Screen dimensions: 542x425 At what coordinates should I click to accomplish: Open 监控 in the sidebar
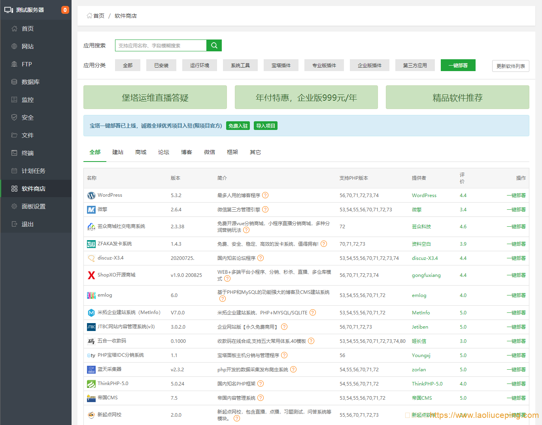pos(36,100)
